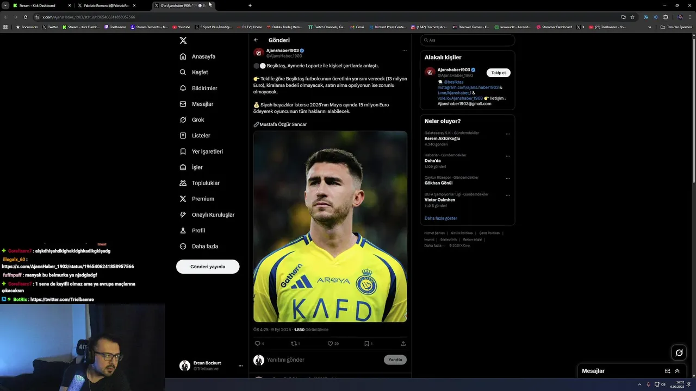
Task: Open Ajanshaber1903 profile avatar on the post
Action: [259, 53]
